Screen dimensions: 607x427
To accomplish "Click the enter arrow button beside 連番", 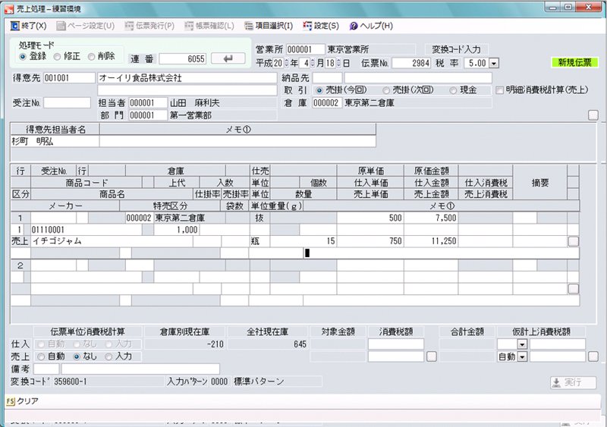I will coord(228,59).
